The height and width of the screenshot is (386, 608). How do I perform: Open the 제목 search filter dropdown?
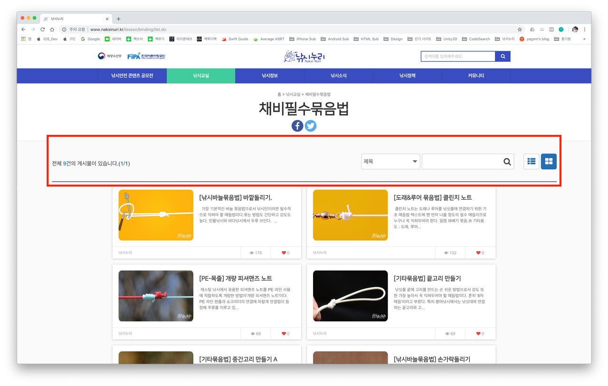tap(389, 161)
